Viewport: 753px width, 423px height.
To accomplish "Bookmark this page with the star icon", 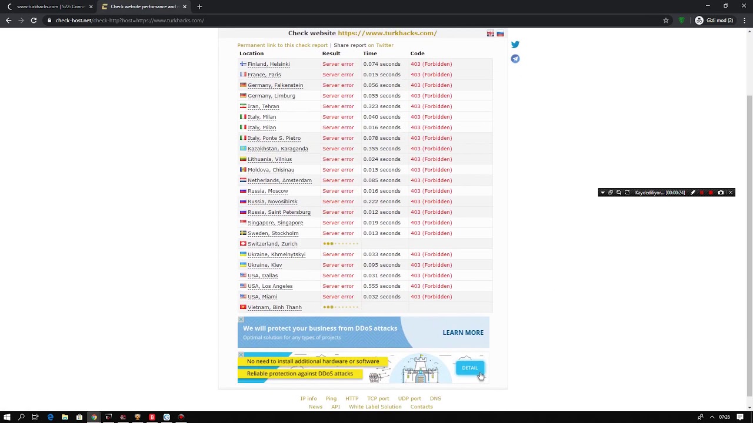I will 666,21.
